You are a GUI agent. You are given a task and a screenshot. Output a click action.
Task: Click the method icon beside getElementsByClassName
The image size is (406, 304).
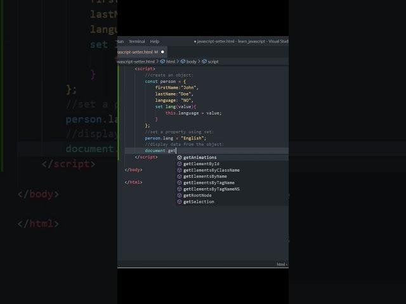click(180, 170)
